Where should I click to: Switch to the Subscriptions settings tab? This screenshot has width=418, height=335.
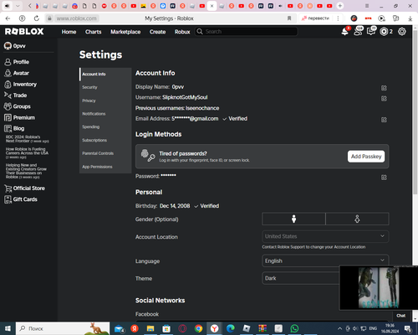pyautogui.click(x=105, y=140)
